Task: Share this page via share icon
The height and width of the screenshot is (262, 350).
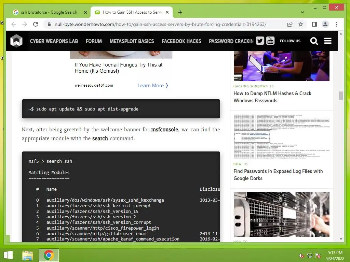Action: 290,24
